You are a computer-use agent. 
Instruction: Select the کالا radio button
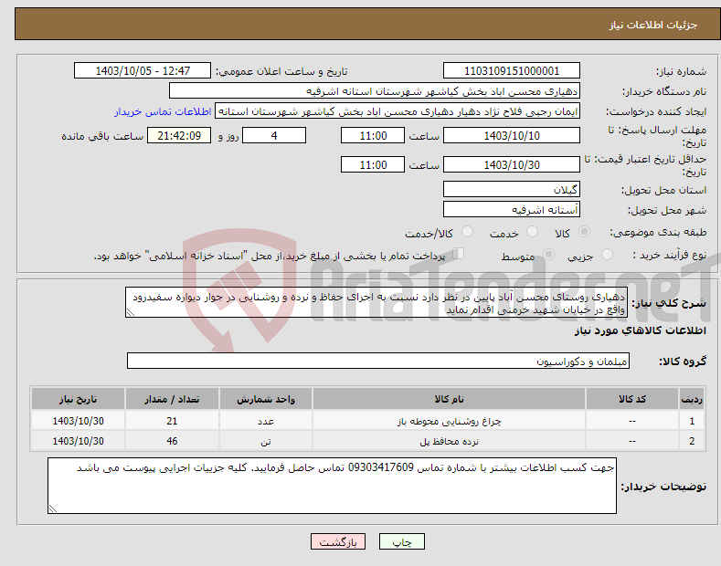(584, 232)
